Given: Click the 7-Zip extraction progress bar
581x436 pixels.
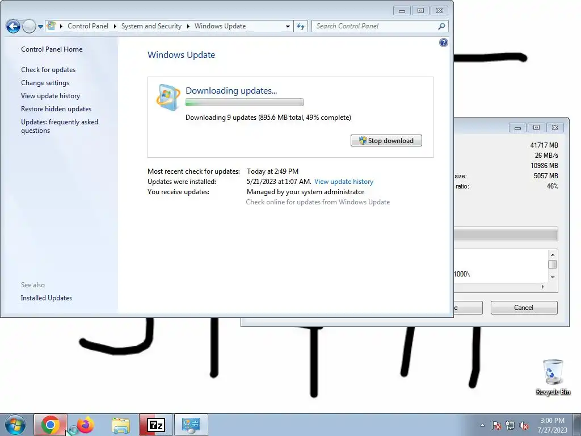Looking at the screenshot, I should click(x=506, y=234).
